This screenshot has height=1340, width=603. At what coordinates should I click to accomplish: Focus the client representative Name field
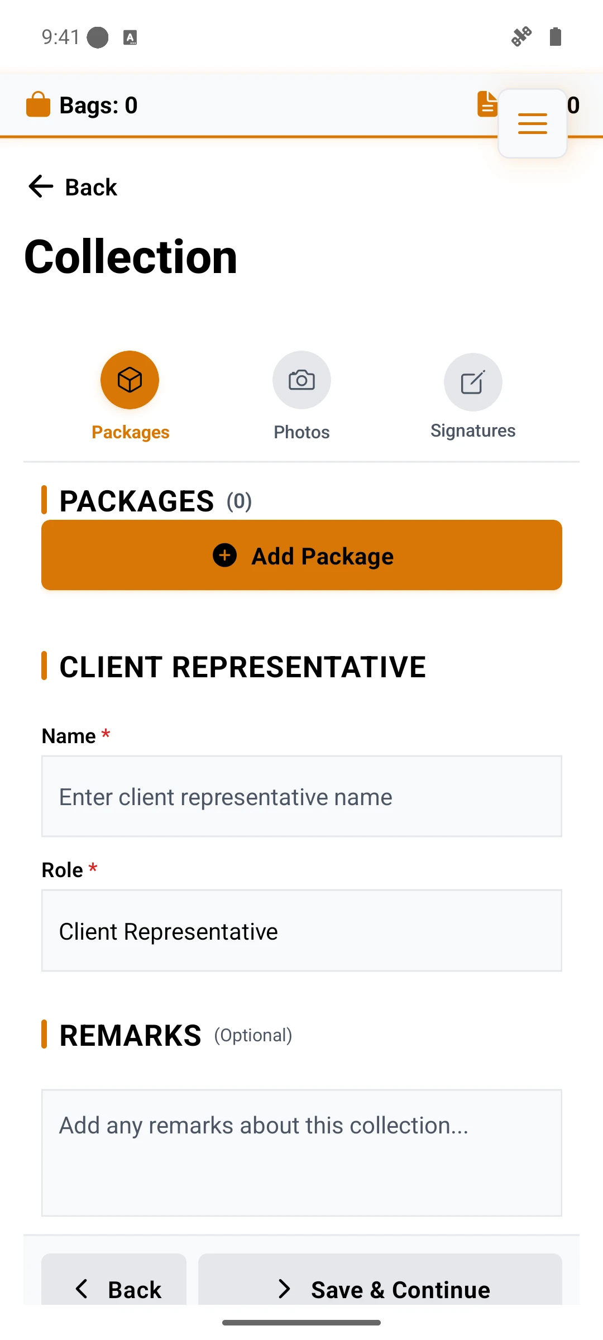[x=301, y=796]
